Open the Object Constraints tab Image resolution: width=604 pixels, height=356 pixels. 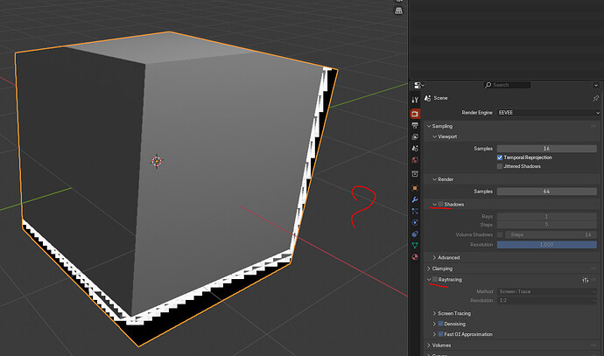[x=415, y=234]
